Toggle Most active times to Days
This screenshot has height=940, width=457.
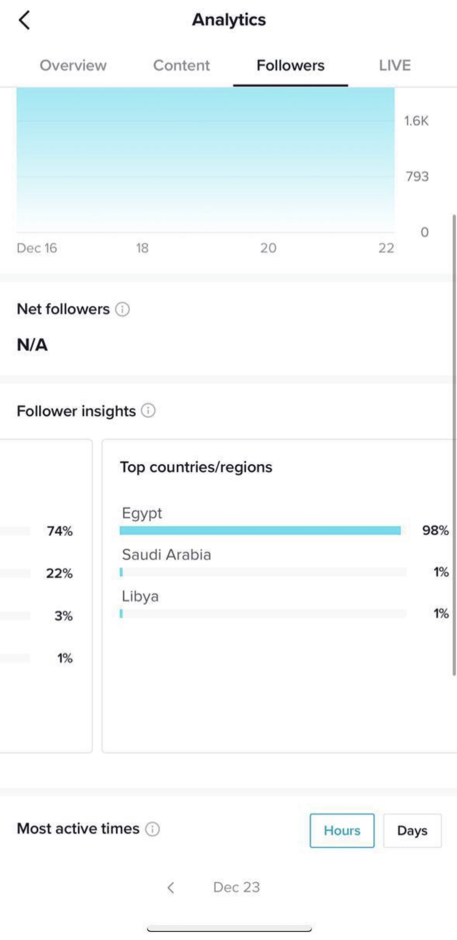coord(412,830)
